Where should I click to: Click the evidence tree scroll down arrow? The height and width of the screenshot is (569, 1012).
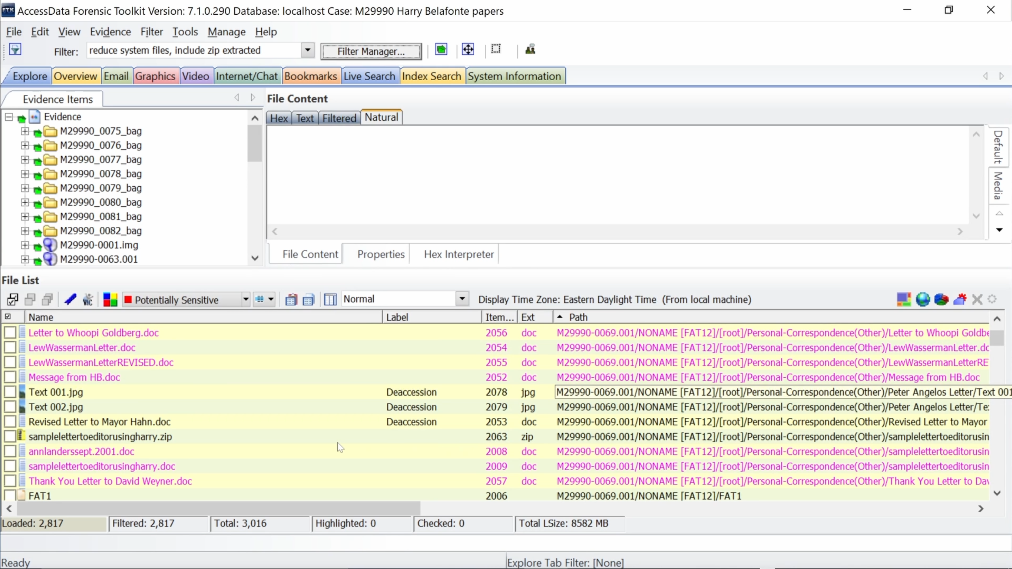(x=255, y=258)
